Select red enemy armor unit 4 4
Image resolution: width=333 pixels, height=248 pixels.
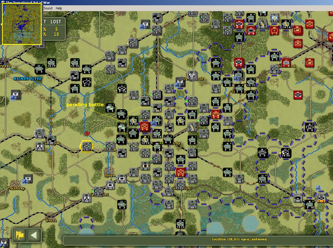251,30
